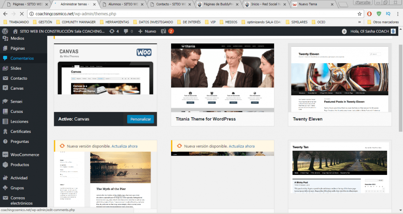The width and height of the screenshot is (403, 214).
Task: Open the VIP bookmarks folder
Action: coord(211,22)
